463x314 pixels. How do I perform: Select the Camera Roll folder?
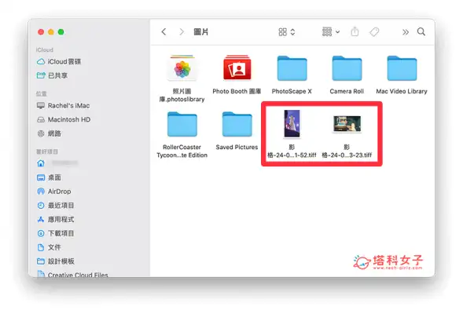pos(347,68)
